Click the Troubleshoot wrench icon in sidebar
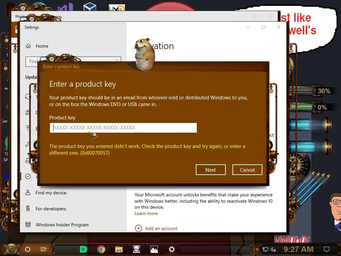The height and width of the screenshot is (256, 341). [27, 144]
